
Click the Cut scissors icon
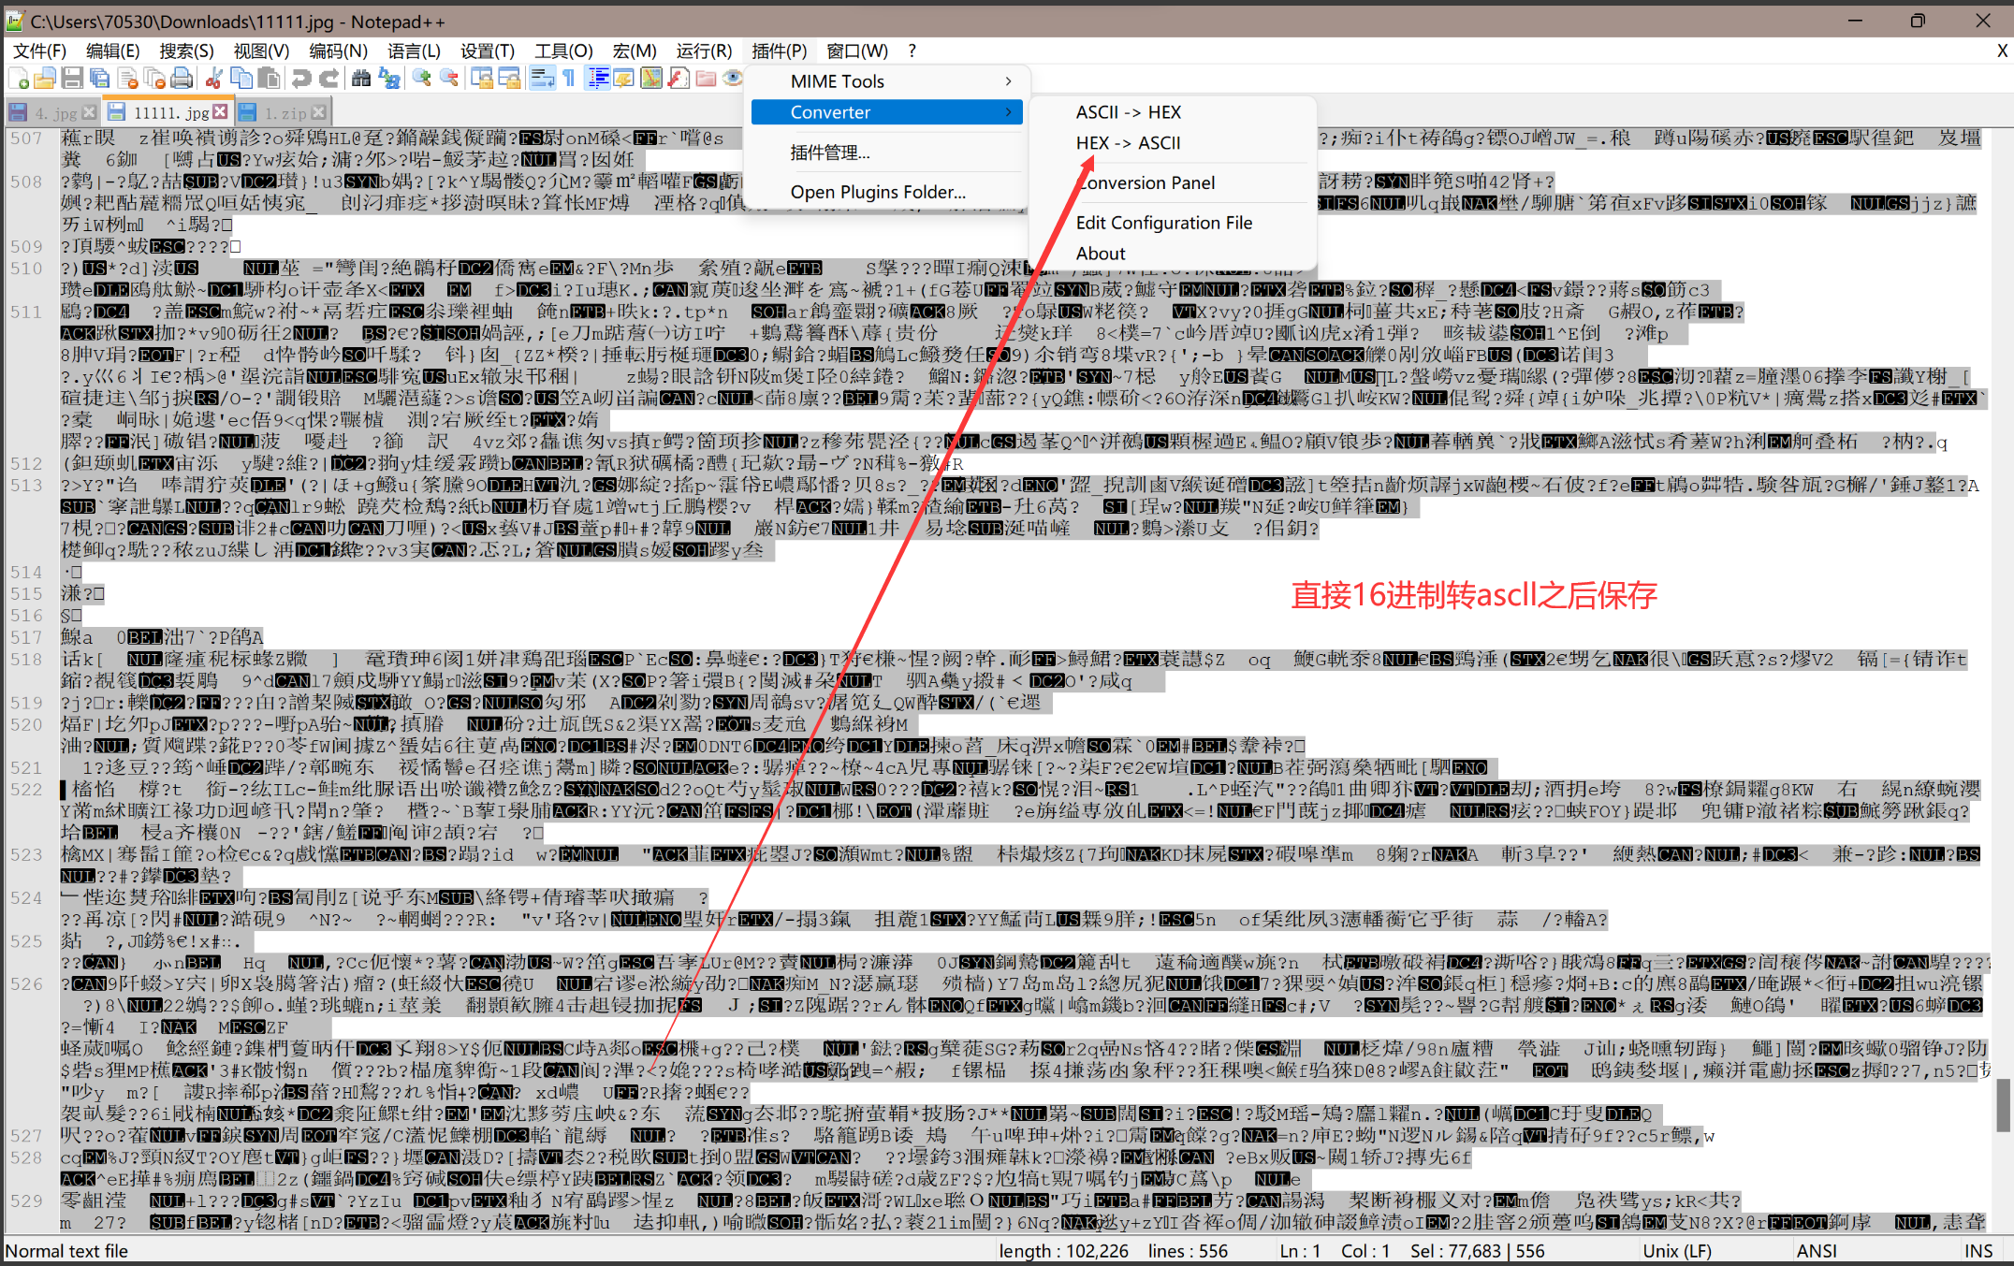point(214,79)
